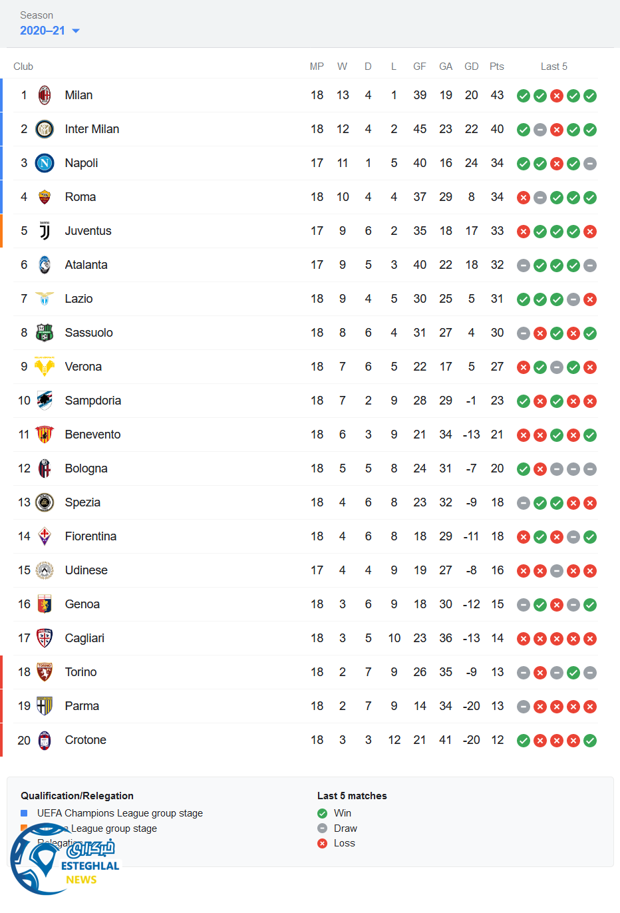The height and width of the screenshot is (913, 620).
Task: Click the blue Champions League legend swatch
Action: point(24,813)
